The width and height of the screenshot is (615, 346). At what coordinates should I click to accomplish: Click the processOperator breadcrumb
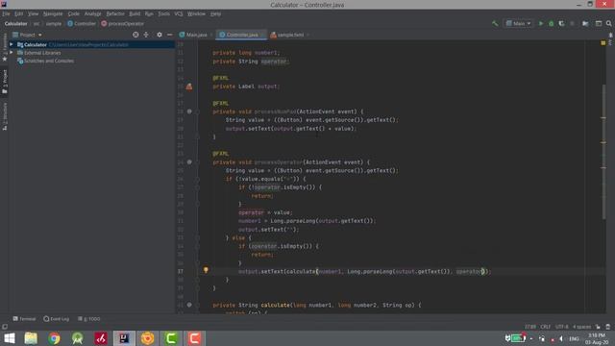click(x=123, y=23)
